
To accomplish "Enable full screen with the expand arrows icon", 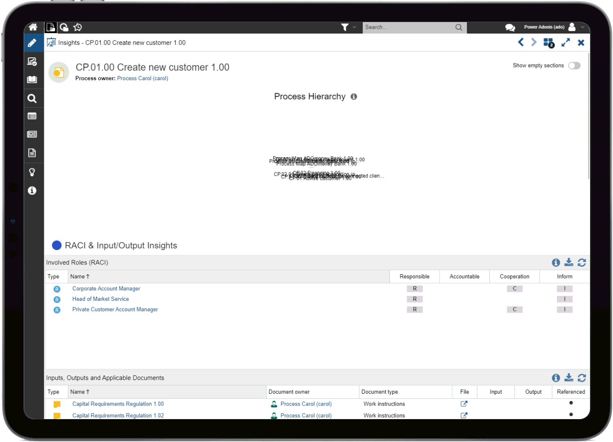I will pos(566,42).
